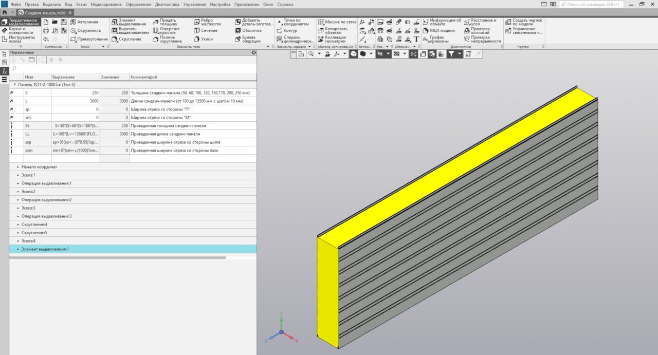Open the Приложения menu
The image size is (658, 355).
coord(247,4)
